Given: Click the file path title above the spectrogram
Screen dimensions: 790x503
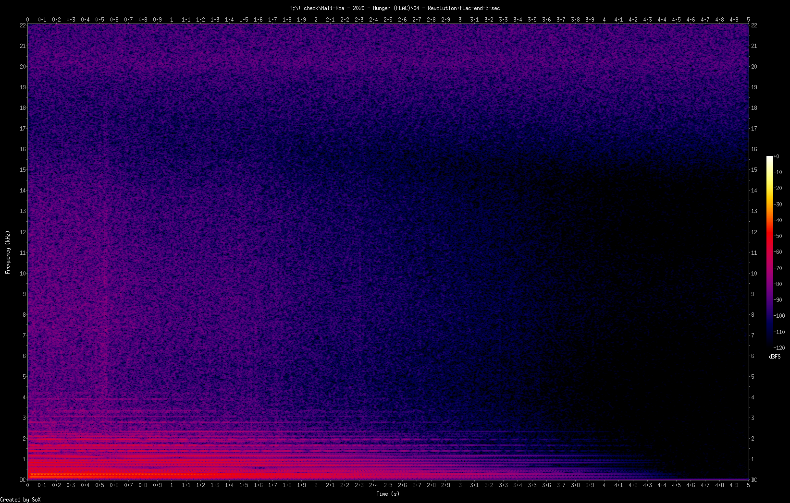Looking at the screenshot, I should (395, 8).
